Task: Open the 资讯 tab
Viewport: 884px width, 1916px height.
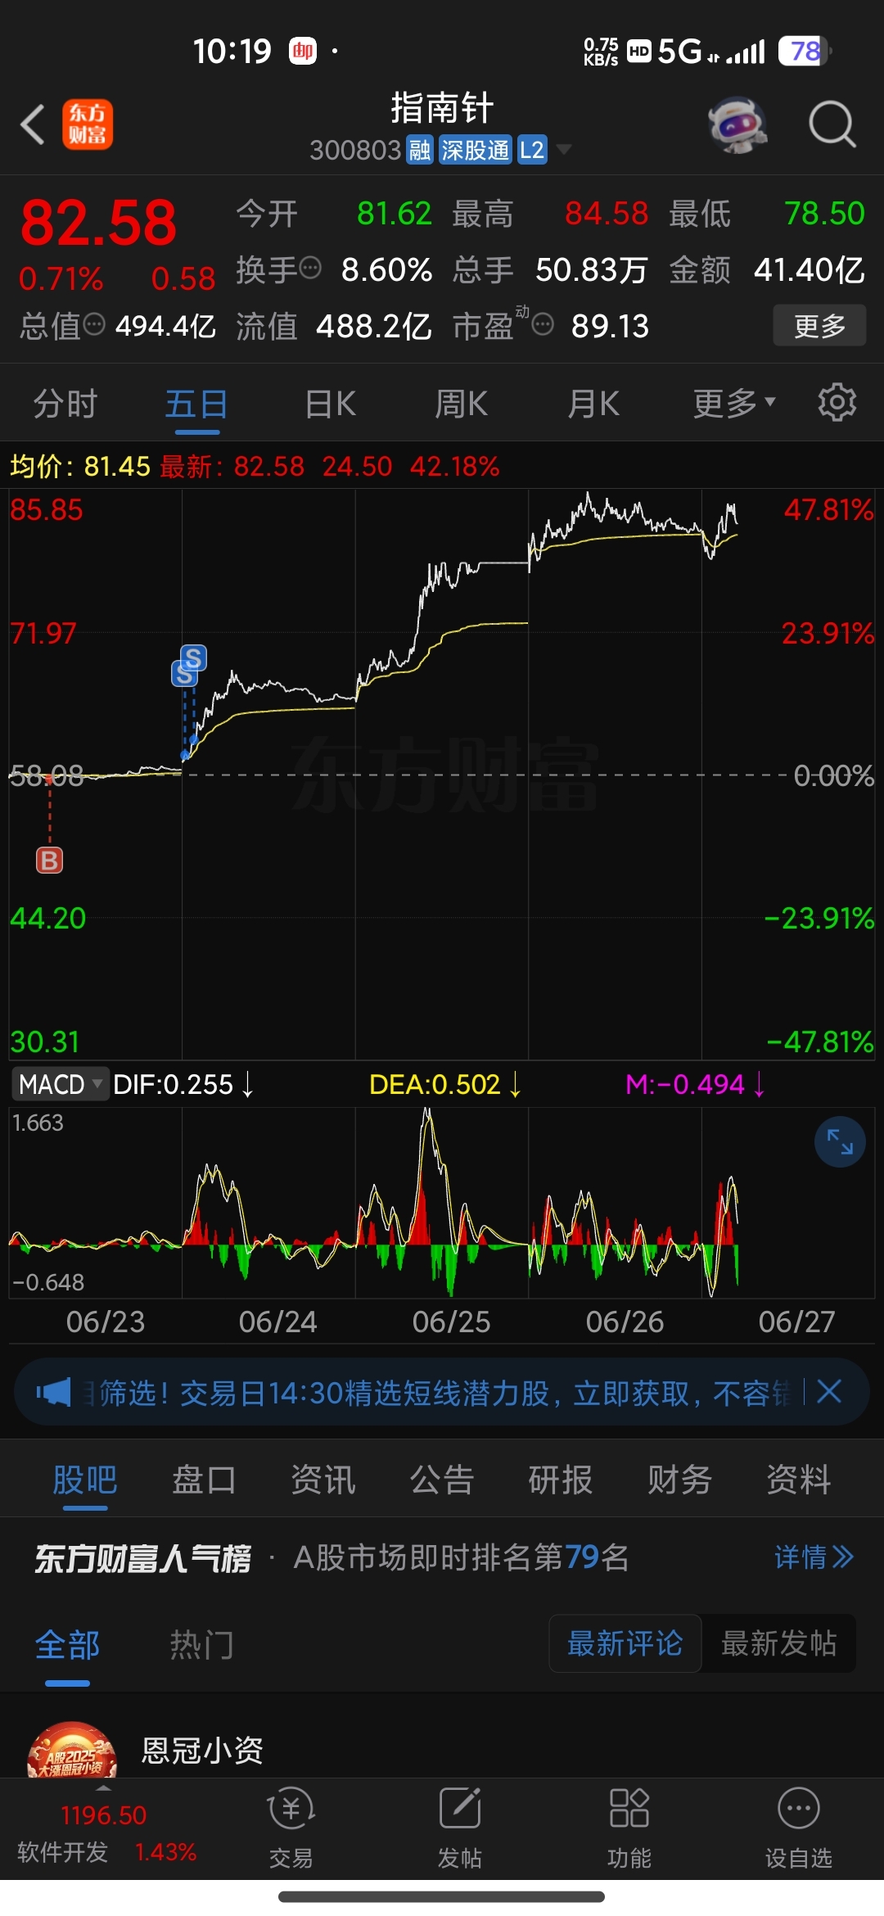Action: click(x=323, y=1480)
